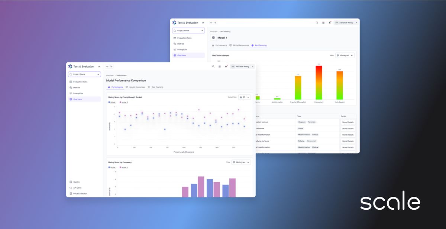This screenshot has width=446, height=229.
Task: Click the Medical tag
Action: click(x=315, y=147)
